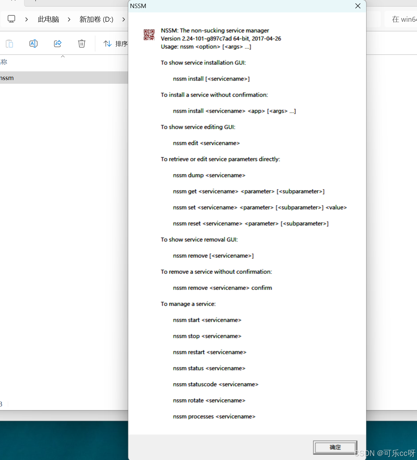Expand chevron before 此电脑 in breadcrumb
Viewport: 417px width, 460px height.
[x=26, y=19]
